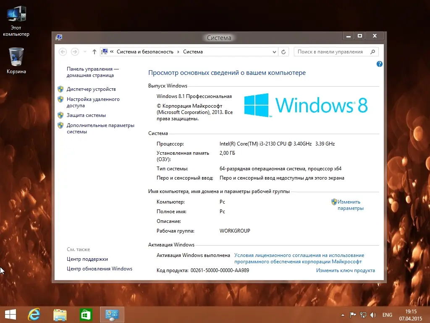Click the Refresh icon next to address bar
The width and height of the screenshot is (430, 323).
tap(283, 51)
